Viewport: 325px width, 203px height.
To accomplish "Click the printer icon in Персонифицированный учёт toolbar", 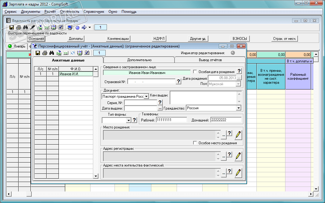I will point(45,53).
